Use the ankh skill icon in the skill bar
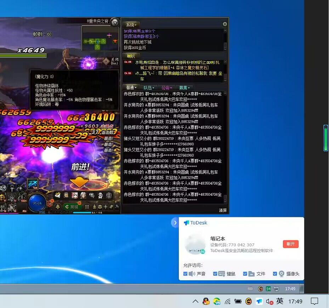Screen dimensions: 329x308 (x=12, y=188)
